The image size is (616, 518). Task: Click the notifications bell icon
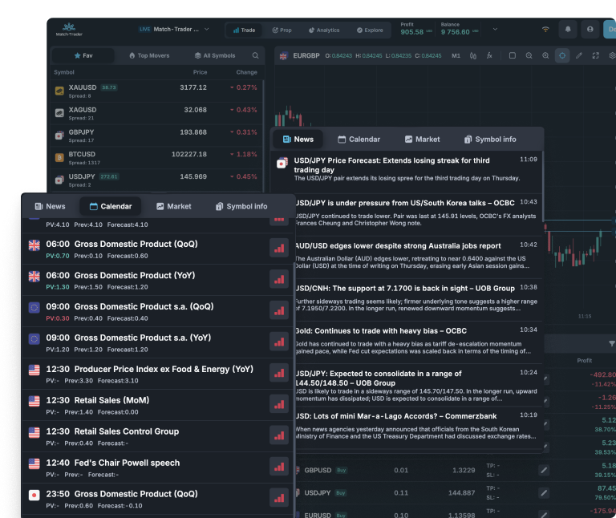click(x=569, y=30)
